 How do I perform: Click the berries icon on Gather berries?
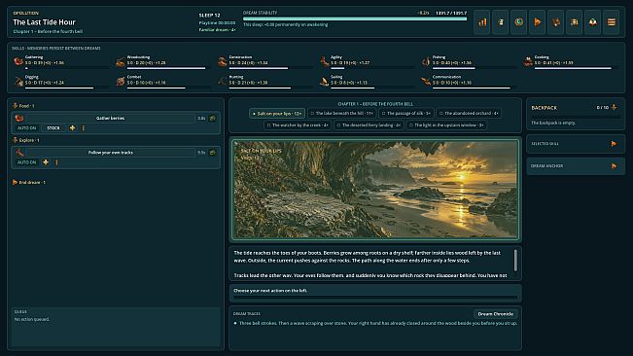[19, 119]
